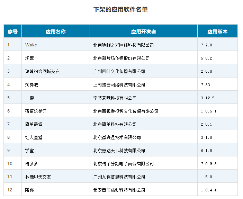
Task: Click the title 下架的应用软件名单
Action: [120, 10]
